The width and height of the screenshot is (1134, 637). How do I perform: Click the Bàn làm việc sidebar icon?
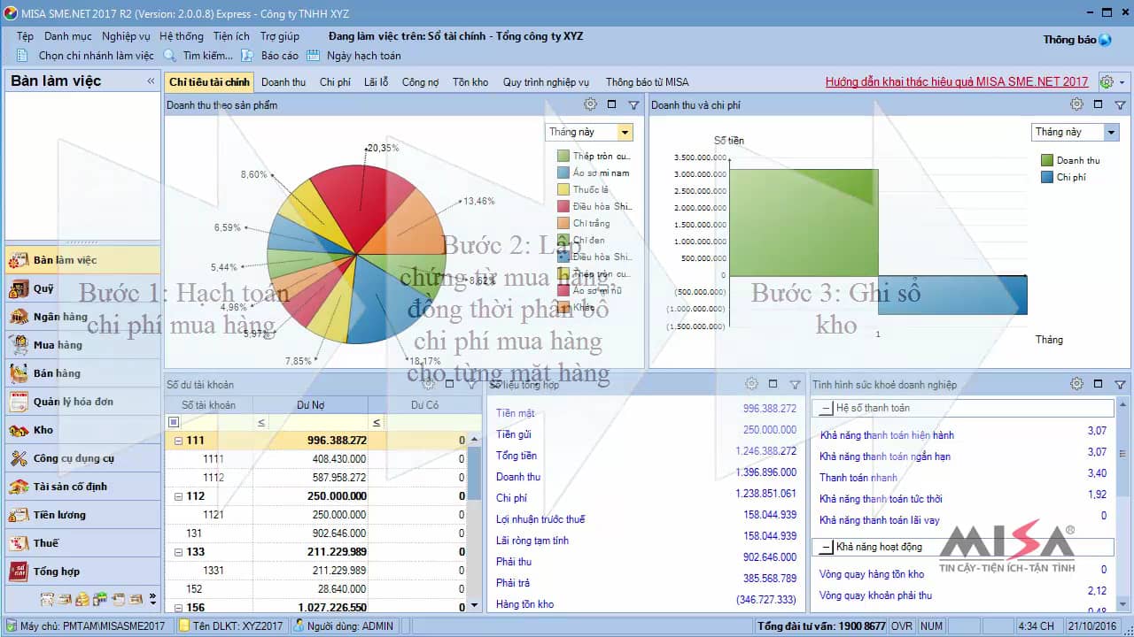(x=19, y=260)
